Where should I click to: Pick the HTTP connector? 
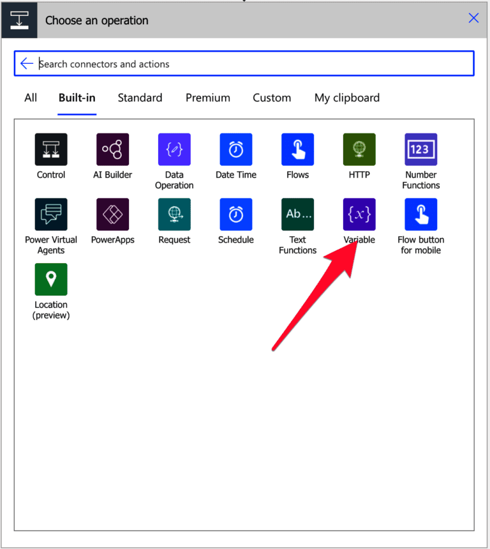(359, 149)
